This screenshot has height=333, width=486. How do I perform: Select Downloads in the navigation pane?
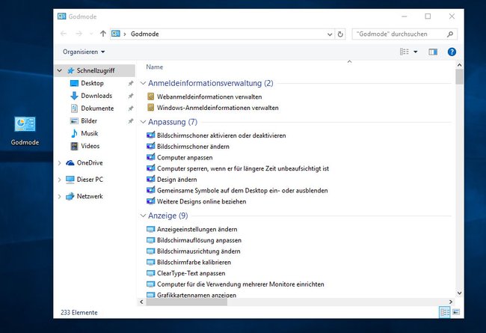[96, 96]
